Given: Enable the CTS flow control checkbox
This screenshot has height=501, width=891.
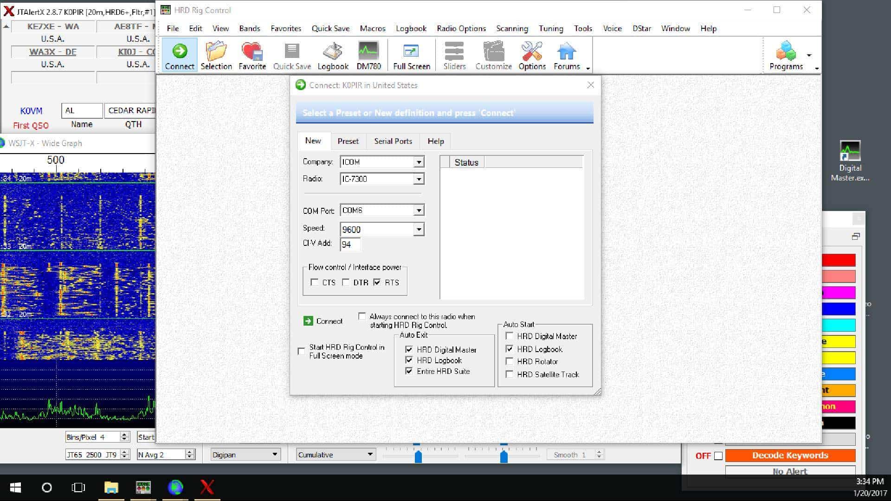Looking at the screenshot, I should point(315,282).
